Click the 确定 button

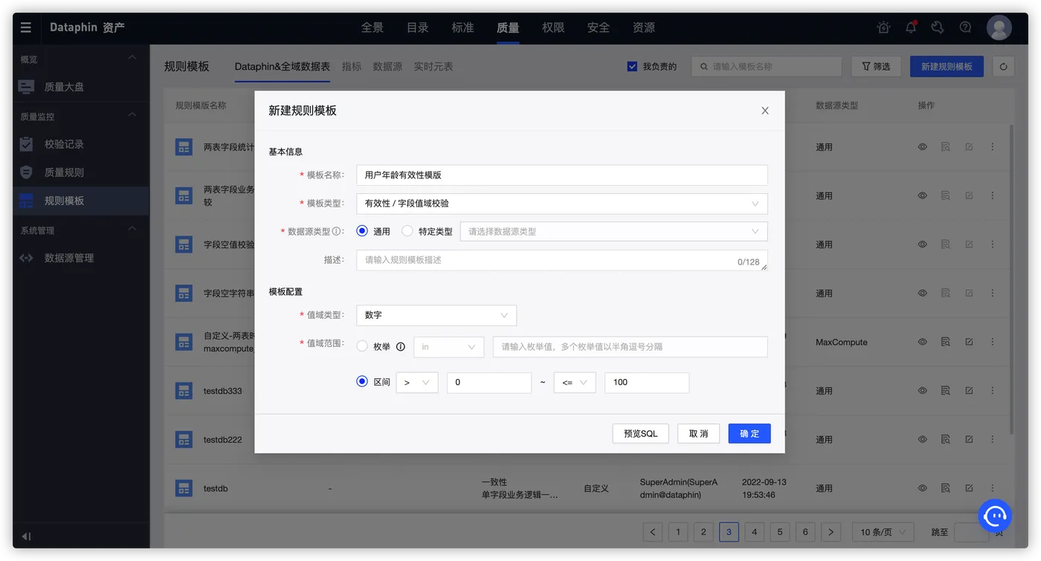point(750,434)
